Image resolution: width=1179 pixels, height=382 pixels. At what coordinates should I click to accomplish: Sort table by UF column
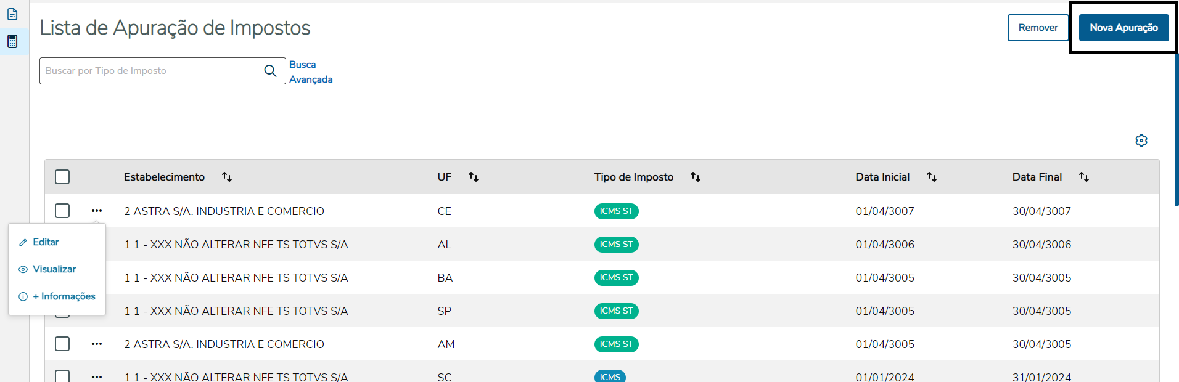point(474,177)
